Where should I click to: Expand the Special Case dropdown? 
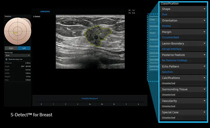click(183, 112)
